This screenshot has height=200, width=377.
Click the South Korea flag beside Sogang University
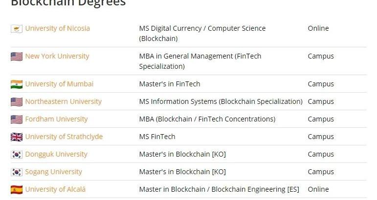pyautogui.click(x=17, y=172)
